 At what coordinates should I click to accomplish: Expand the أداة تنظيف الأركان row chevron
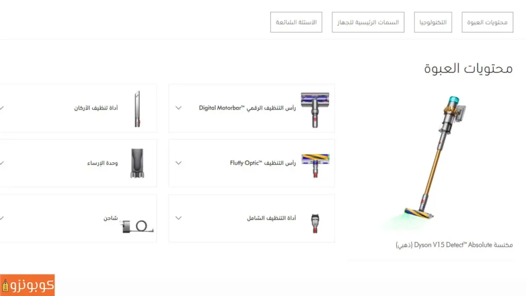[2, 108]
